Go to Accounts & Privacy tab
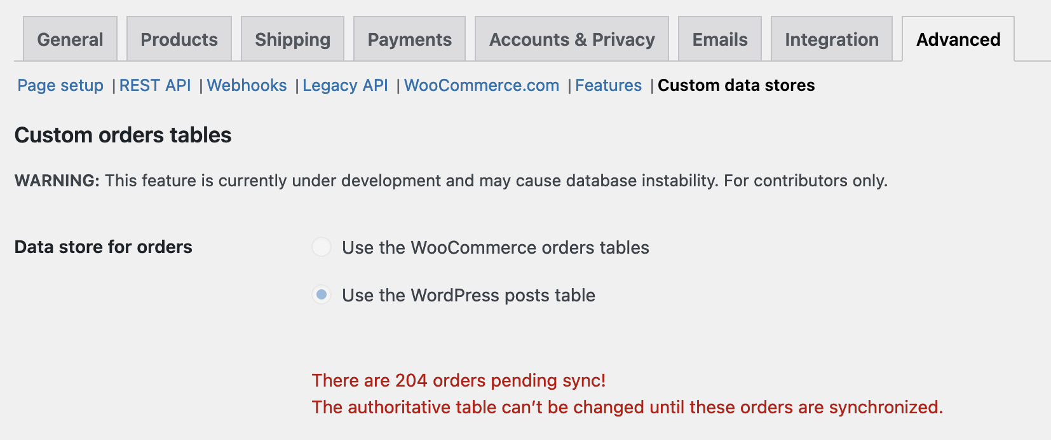The width and height of the screenshot is (1051, 440). (571, 39)
